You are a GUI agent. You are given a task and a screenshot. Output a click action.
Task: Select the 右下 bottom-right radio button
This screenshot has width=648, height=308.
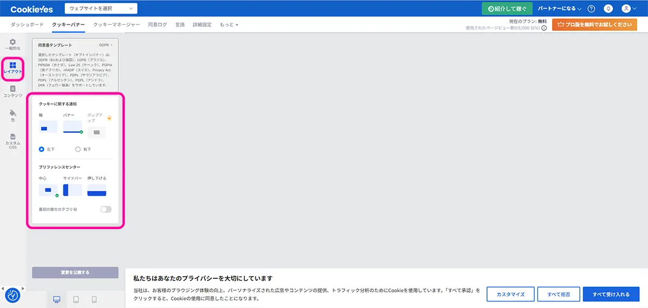[78, 149]
